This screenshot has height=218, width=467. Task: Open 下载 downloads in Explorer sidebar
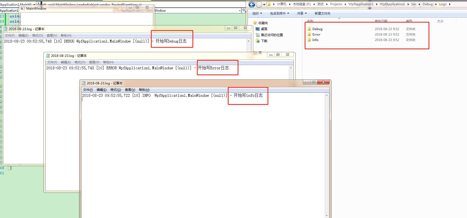[x=262, y=41]
